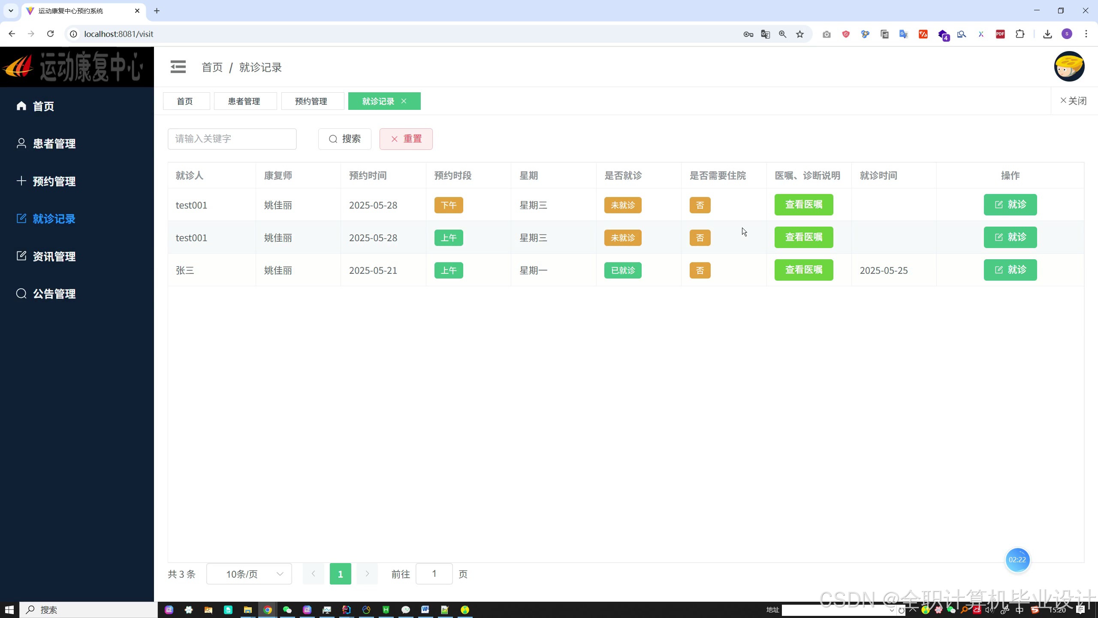
Task: Open 首页 in sidebar navigation
Action: click(43, 106)
